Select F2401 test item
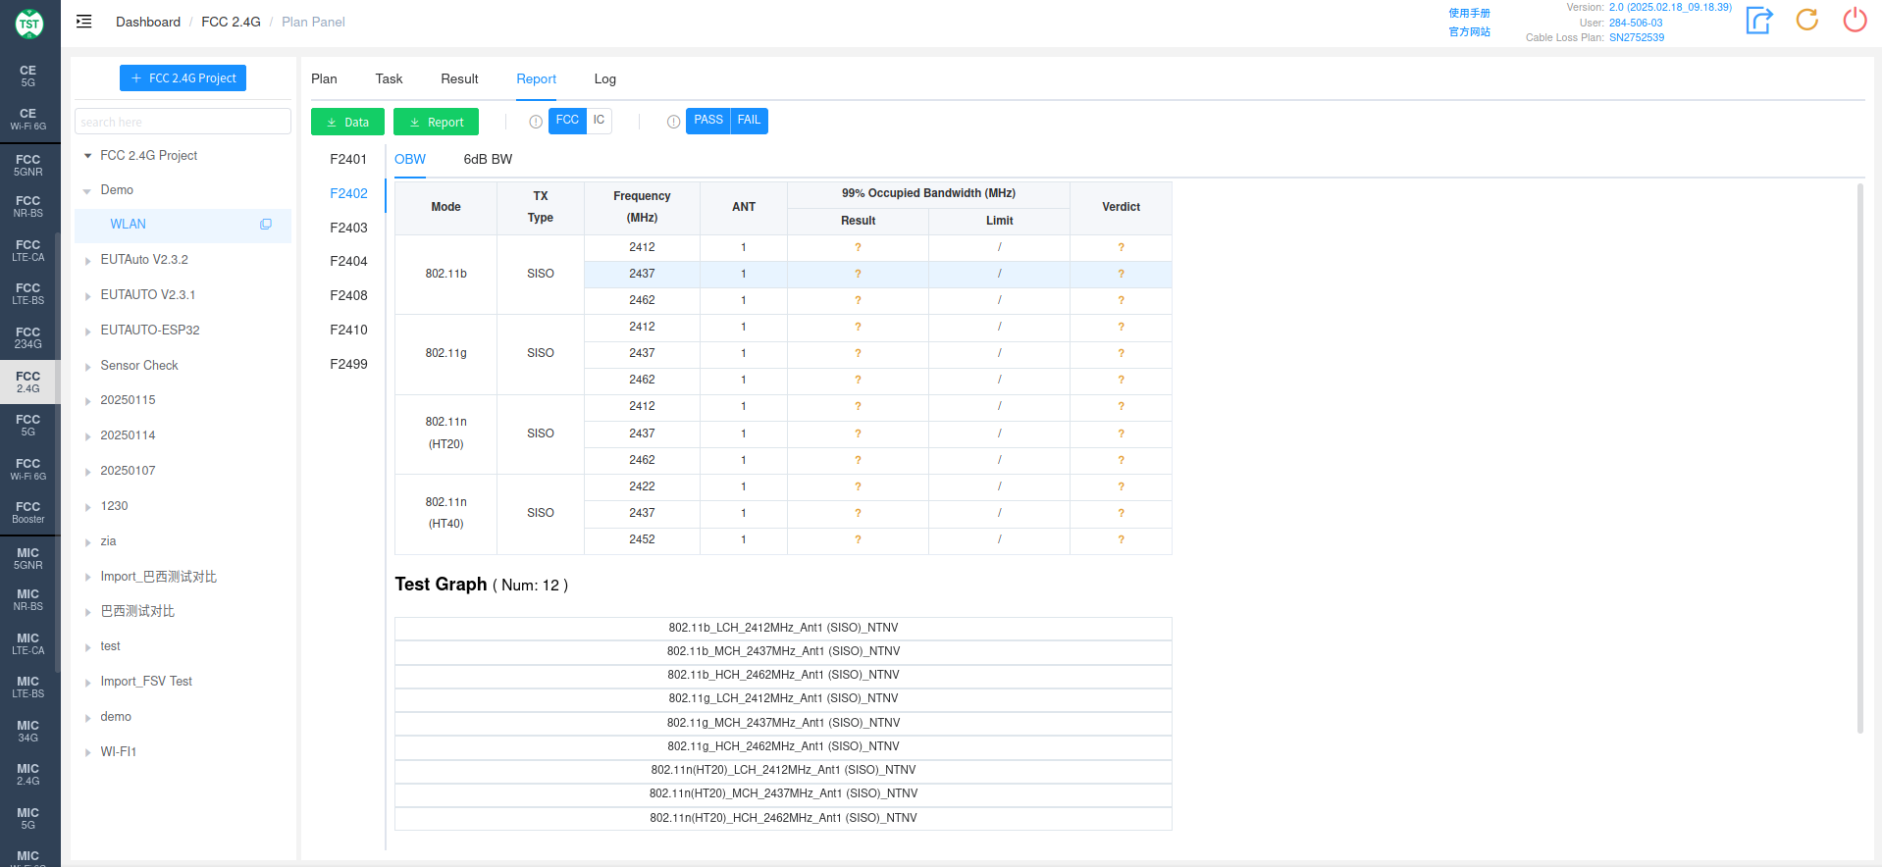This screenshot has width=1882, height=867. point(348,159)
